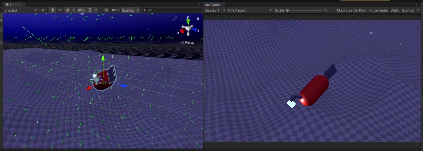
Task: Toggle Mute Audio in Game view
Action: (x=378, y=10)
